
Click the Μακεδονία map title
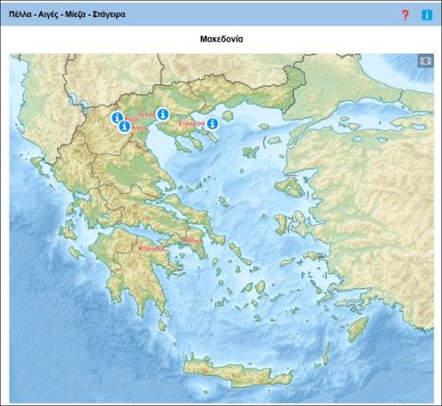(221, 39)
